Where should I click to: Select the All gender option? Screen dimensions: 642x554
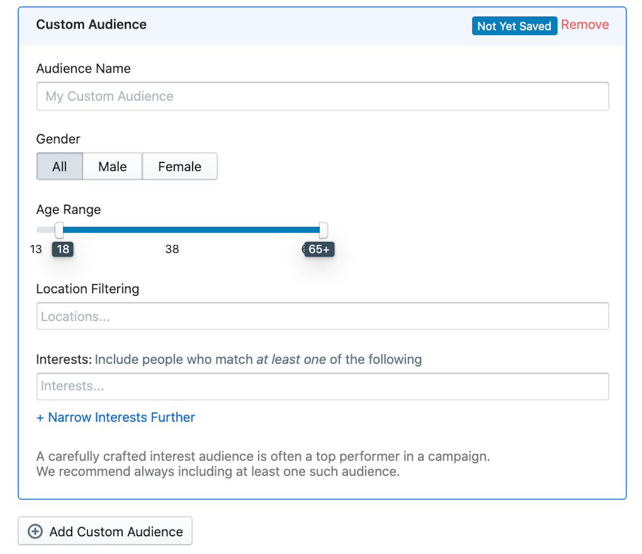[x=60, y=166]
